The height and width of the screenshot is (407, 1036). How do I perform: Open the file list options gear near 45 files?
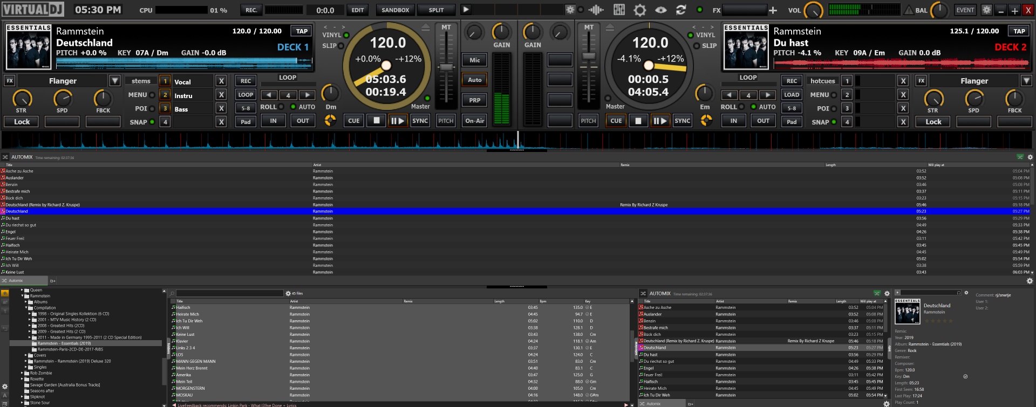(288, 293)
